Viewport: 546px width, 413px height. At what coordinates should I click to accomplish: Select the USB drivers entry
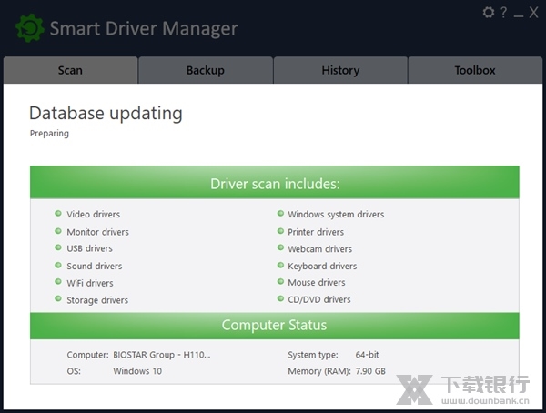tap(89, 248)
